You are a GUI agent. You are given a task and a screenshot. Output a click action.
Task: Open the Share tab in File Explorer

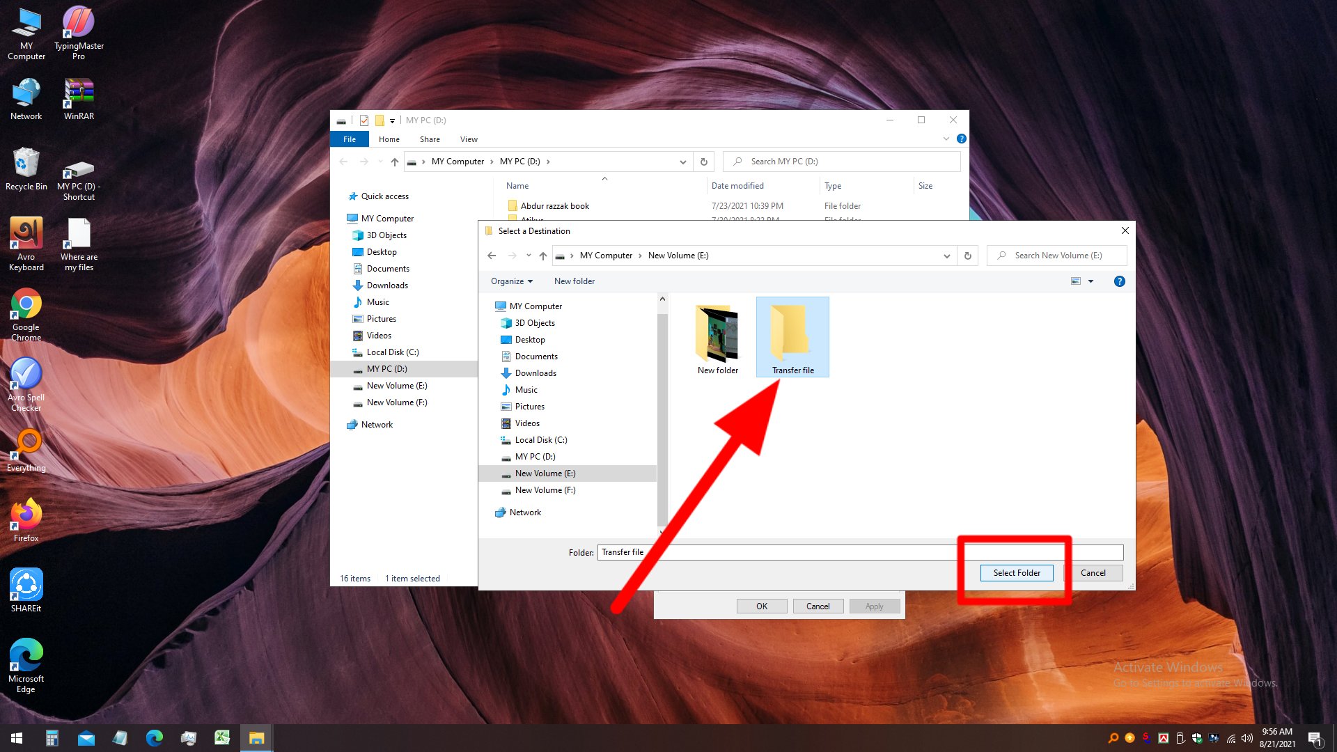pos(430,139)
